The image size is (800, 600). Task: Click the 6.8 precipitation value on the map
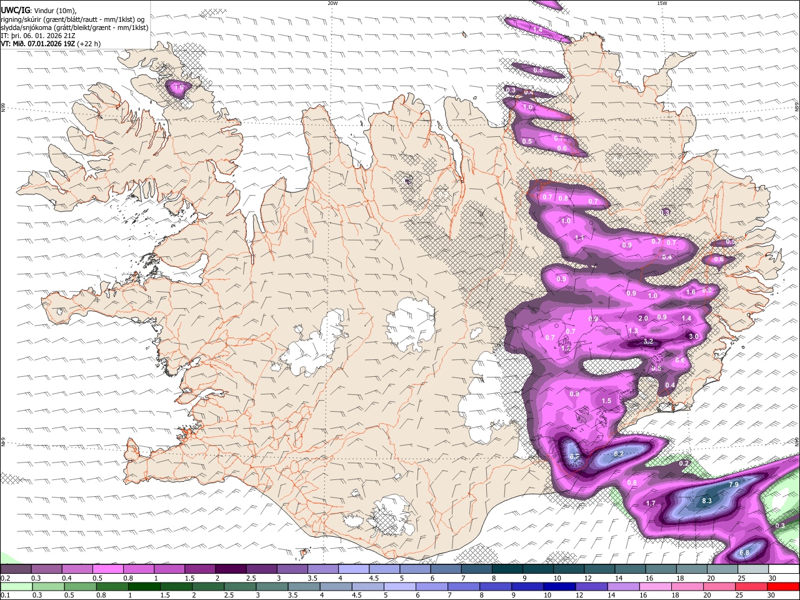pos(744,552)
